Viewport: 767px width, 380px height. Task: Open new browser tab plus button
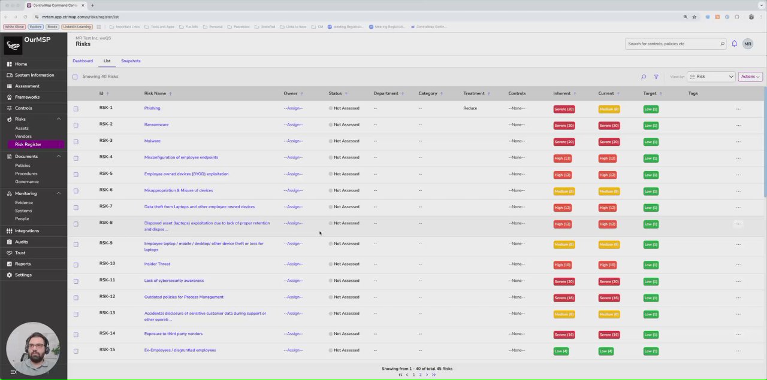point(92,5)
